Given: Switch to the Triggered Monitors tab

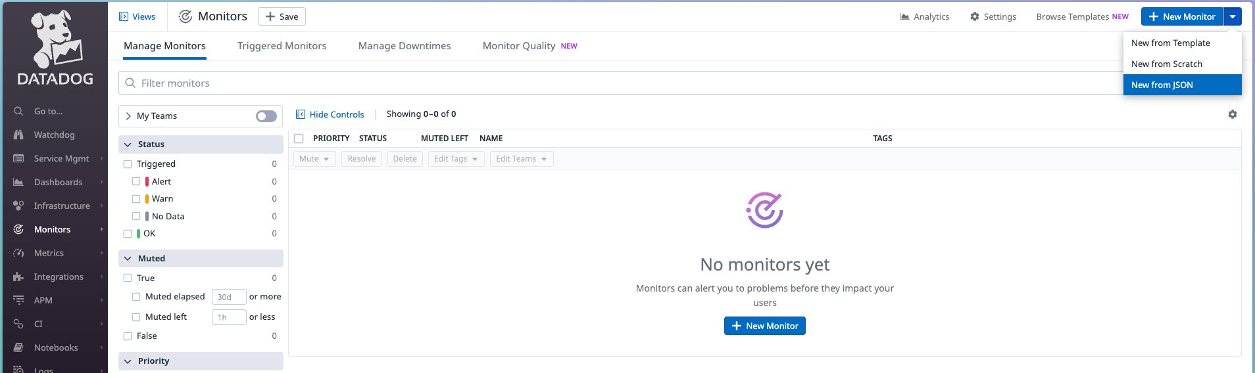Looking at the screenshot, I should 282,46.
